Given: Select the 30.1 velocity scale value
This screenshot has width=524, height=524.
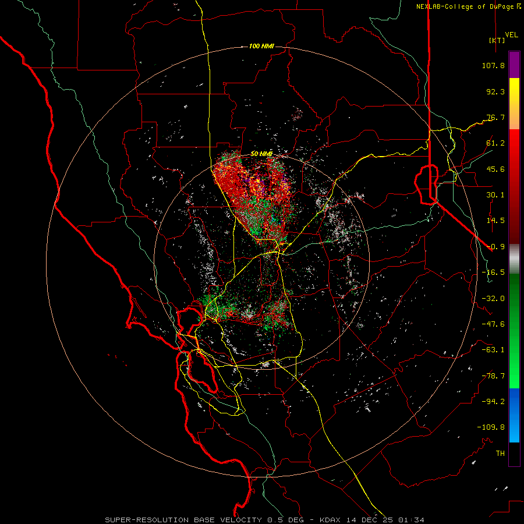Looking at the screenshot, I should (x=495, y=195).
